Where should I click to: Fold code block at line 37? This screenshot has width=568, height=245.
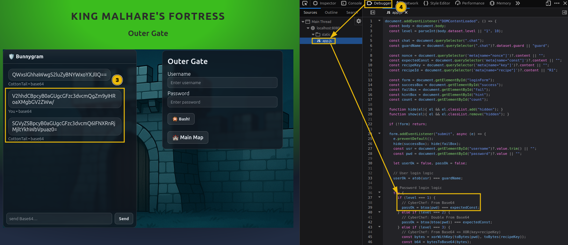coord(379,197)
